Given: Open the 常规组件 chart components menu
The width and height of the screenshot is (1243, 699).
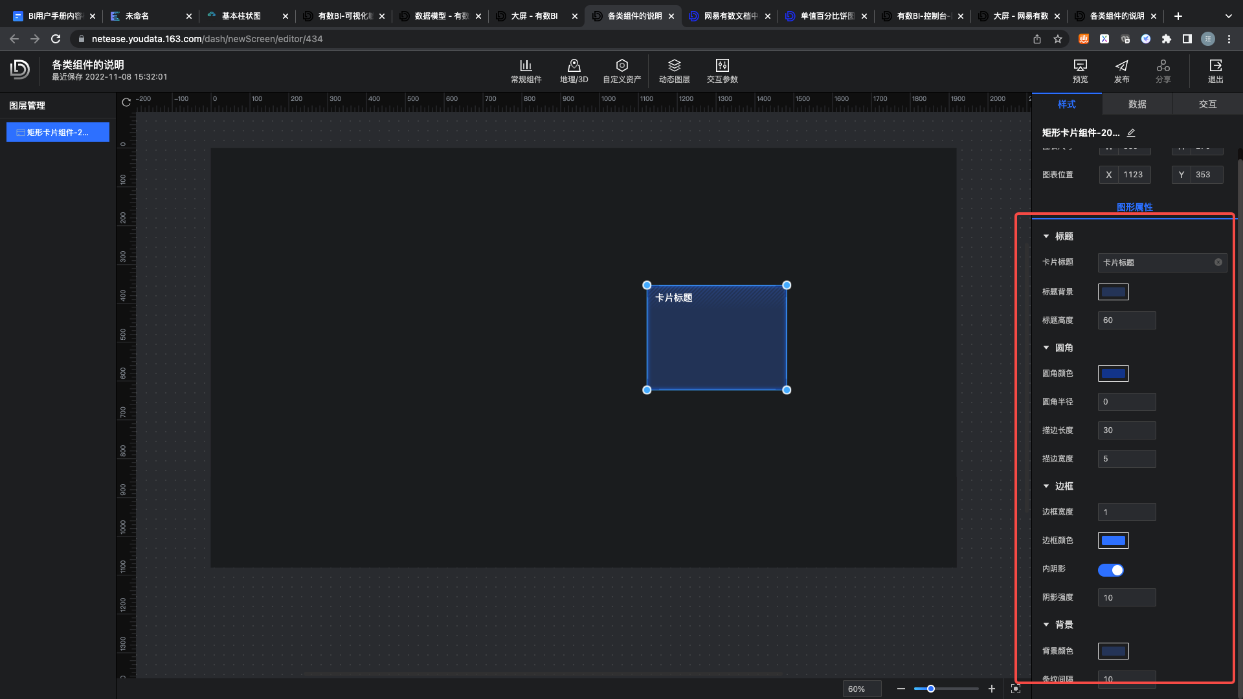Looking at the screenshot, I should [x=526, y=71].
